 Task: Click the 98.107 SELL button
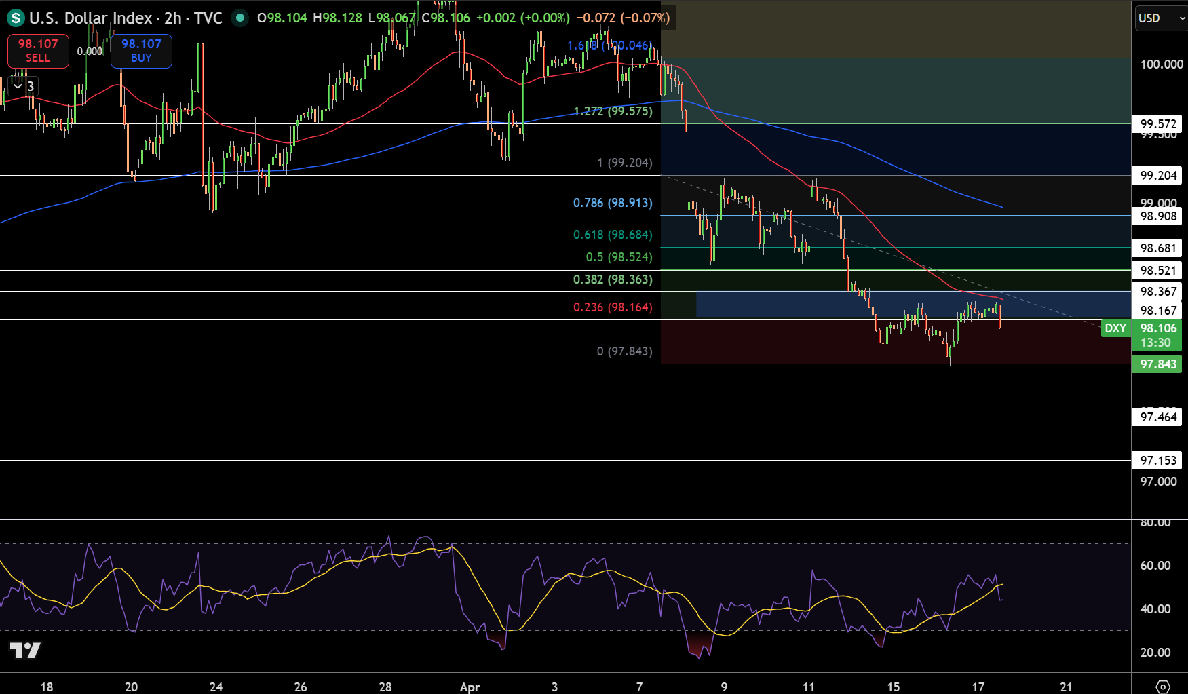click(x=38, y=51)
